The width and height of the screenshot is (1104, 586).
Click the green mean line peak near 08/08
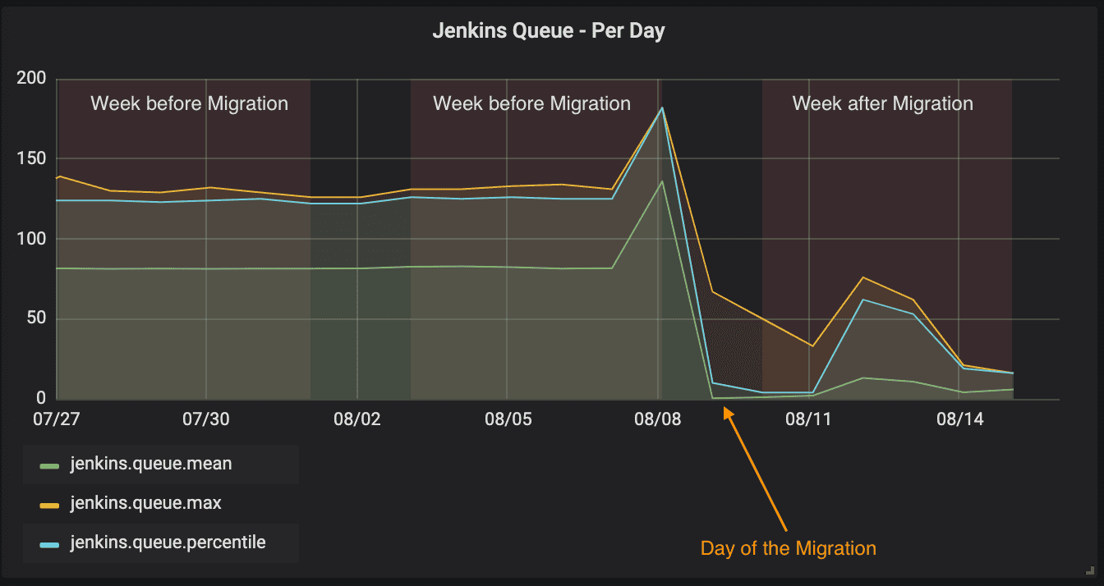click(x=662, y=181)
